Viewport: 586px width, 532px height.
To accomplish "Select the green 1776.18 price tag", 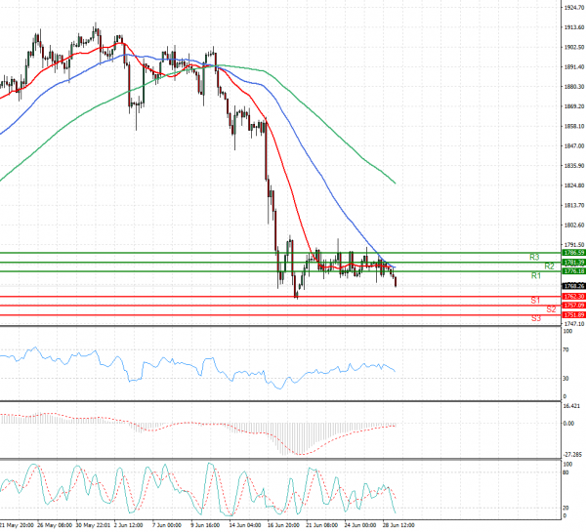I will coord(573,271).
